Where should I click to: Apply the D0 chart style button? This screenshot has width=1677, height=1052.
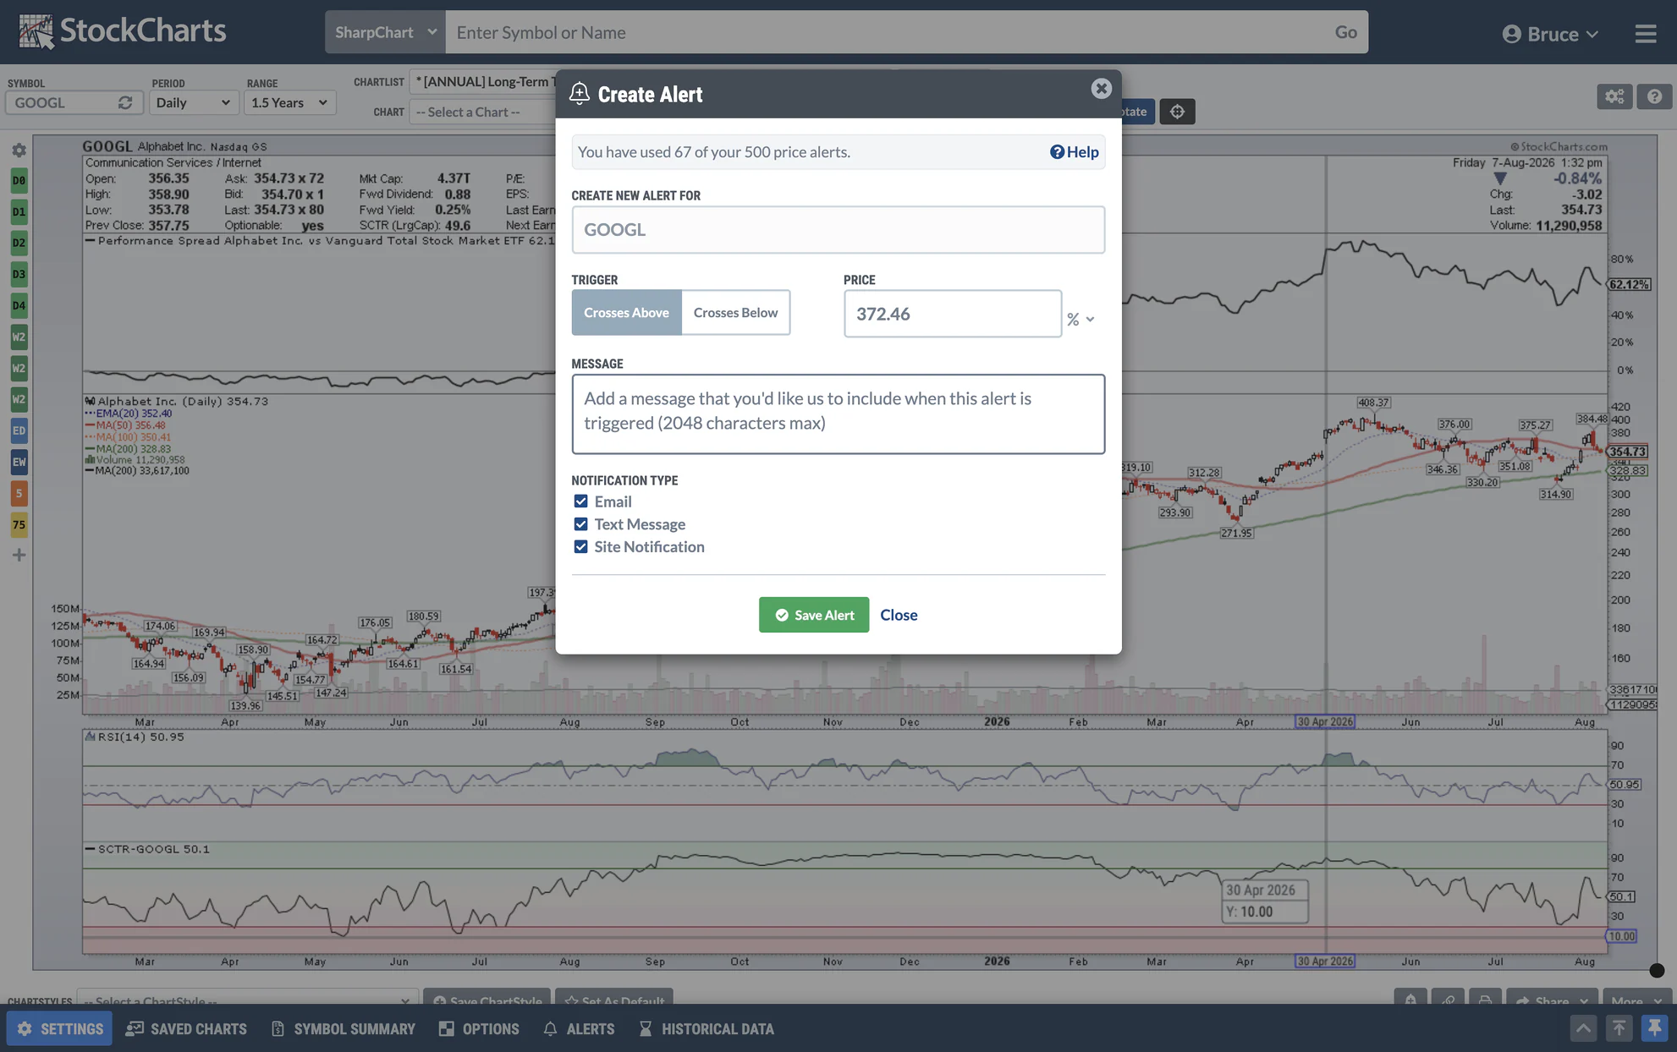pos(19,180)
